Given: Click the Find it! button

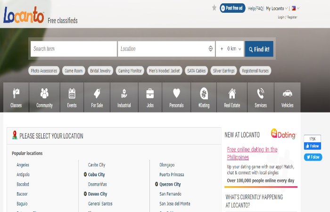Looking at the screenshot, I should (x=259, y=49).
